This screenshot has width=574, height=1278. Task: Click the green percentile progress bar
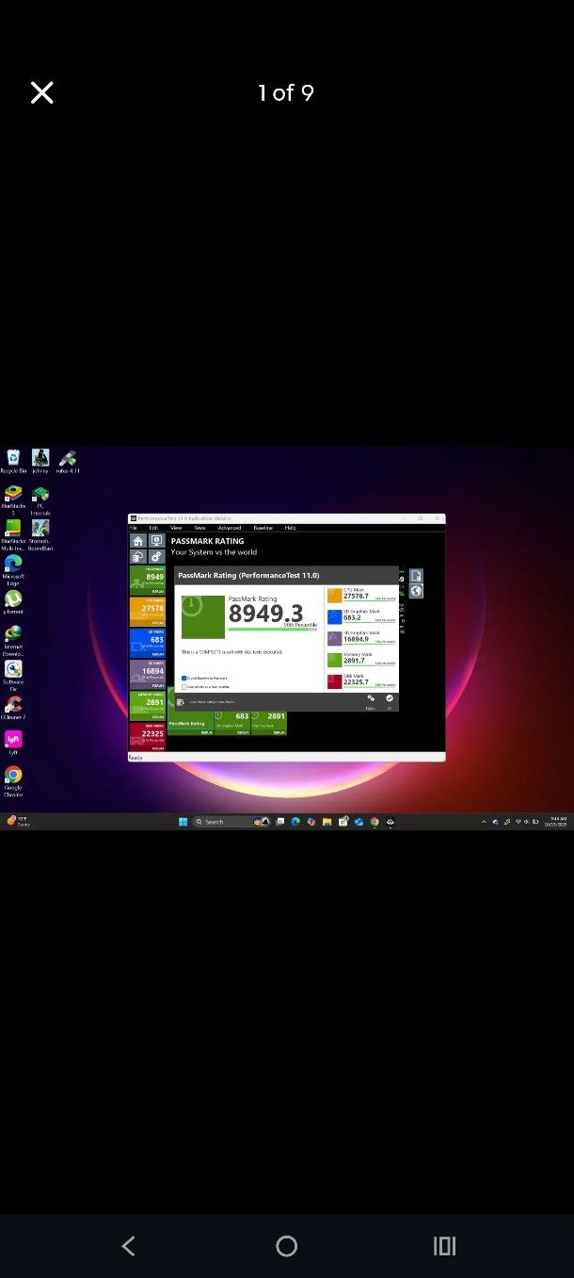[273, 629]
